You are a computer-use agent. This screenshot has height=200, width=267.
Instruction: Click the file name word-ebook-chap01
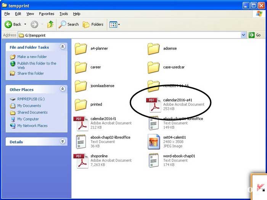(x=179, y=156)
